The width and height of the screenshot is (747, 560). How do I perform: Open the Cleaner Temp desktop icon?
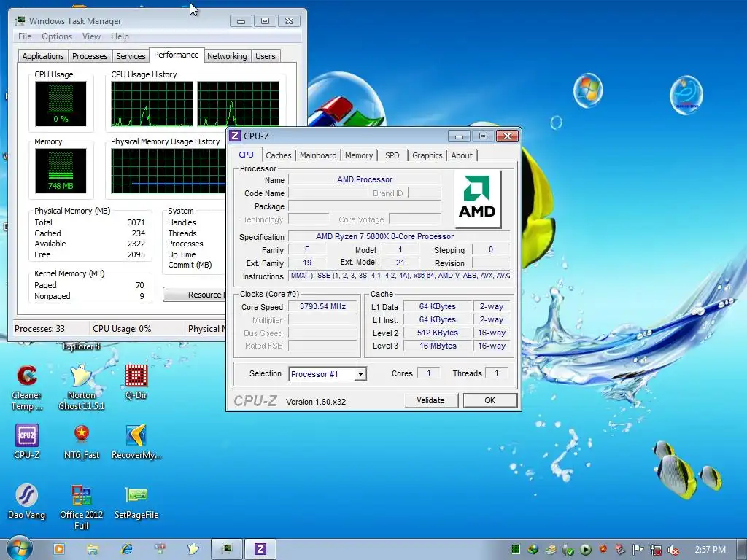pyautogui.click(x=27, y=387)
